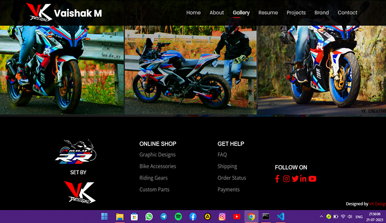This screenshot has height=223, width=386.
Task: Click the Facebook icon under Follow On
Action: (x=277, y=179)
